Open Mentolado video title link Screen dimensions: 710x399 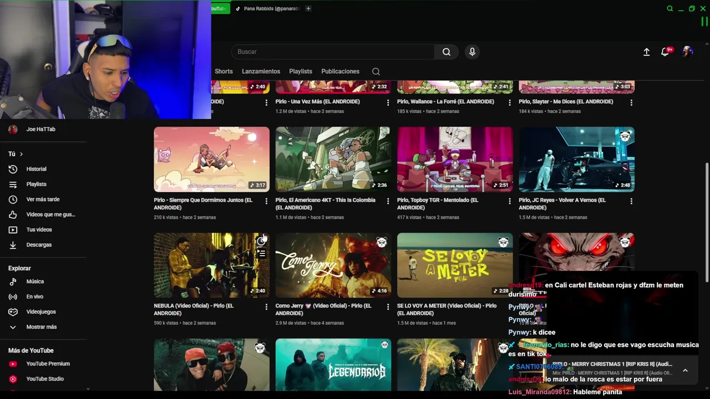click(438, 204)
